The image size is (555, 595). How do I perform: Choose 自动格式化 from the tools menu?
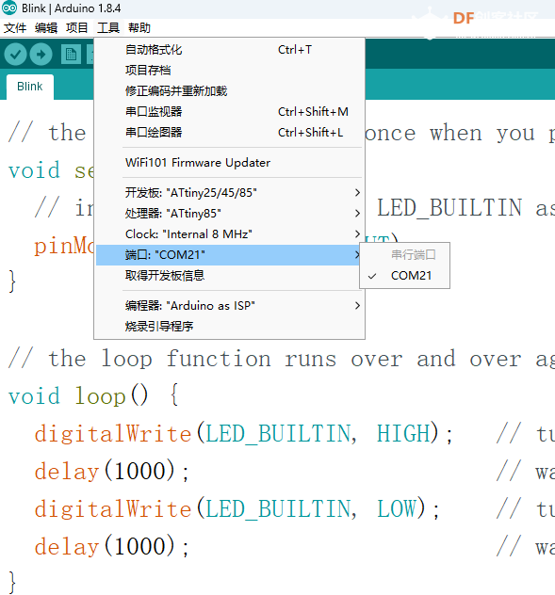click(x=230, y=50)
